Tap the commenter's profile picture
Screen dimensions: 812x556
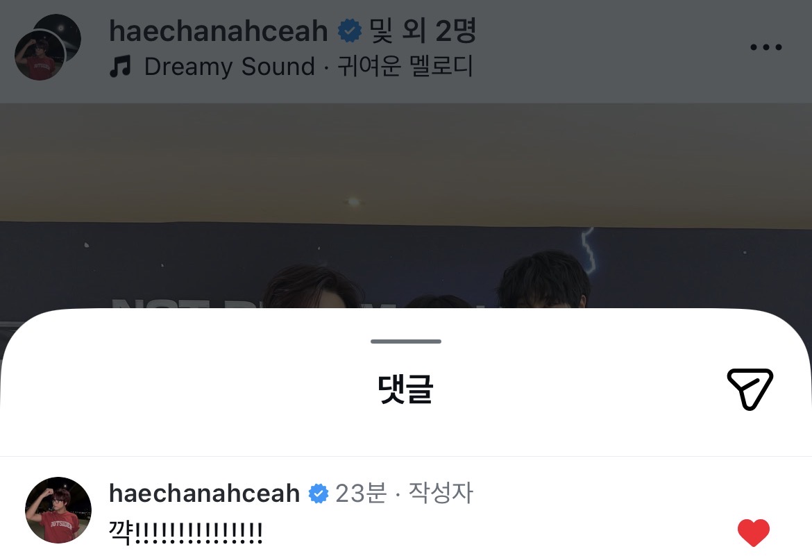[x=58, y=510]
